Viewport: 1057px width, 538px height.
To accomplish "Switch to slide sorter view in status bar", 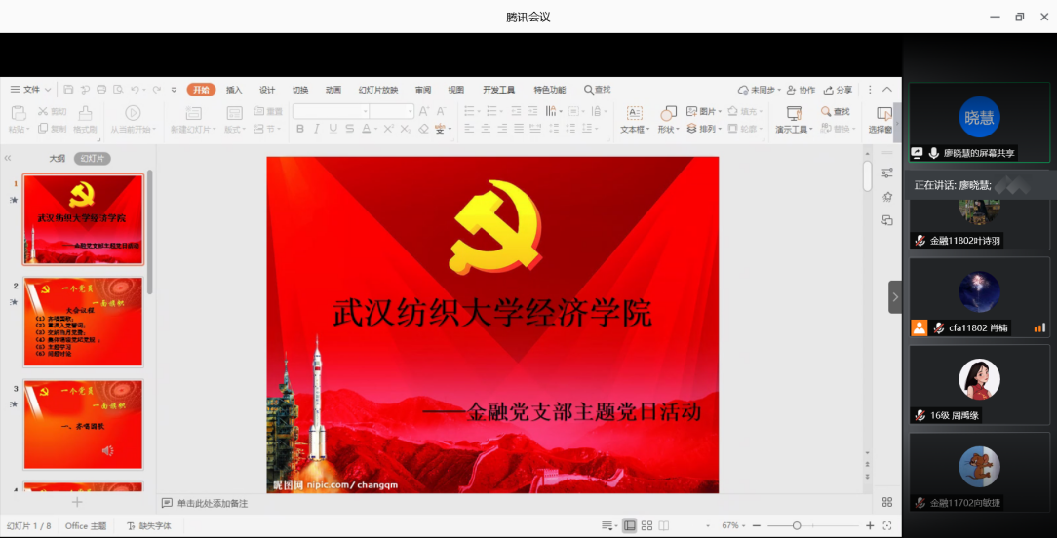I will (647, 526).
